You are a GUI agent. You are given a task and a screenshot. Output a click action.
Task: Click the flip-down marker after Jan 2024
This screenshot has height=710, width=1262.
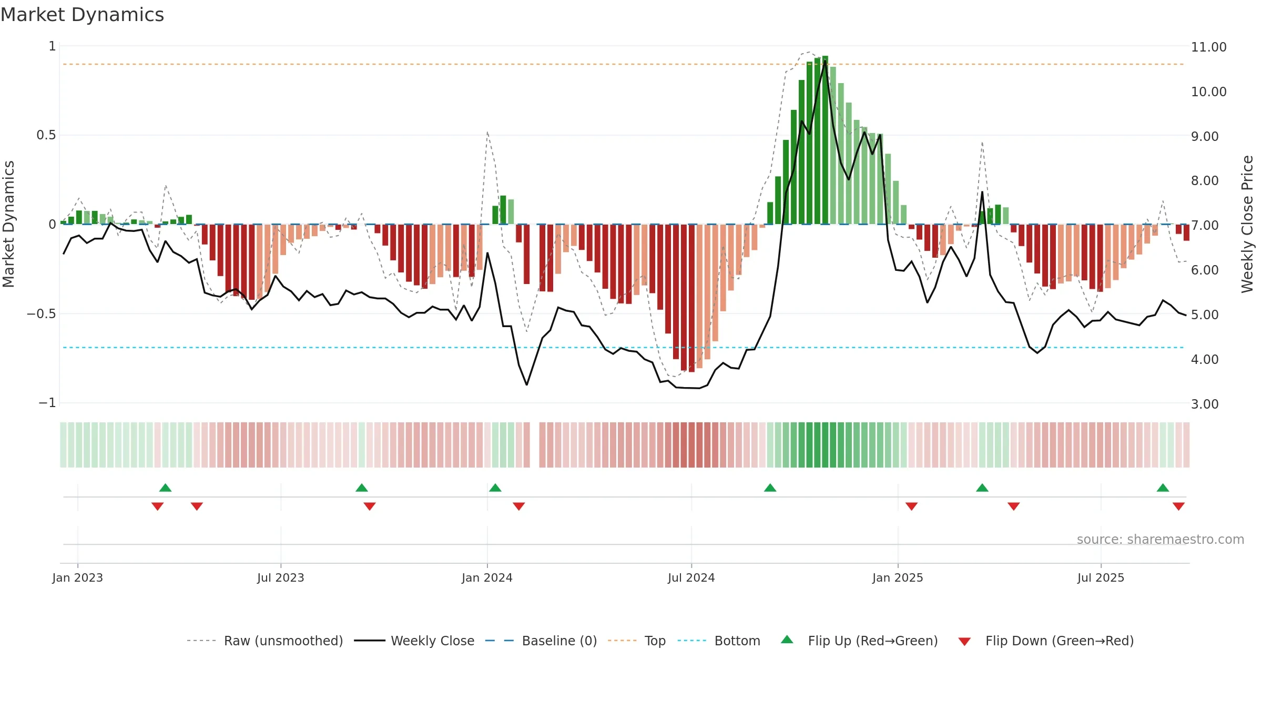click(519, 506)
